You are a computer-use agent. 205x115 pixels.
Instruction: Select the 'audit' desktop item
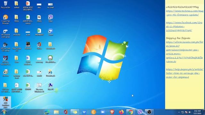coord(28,33)
